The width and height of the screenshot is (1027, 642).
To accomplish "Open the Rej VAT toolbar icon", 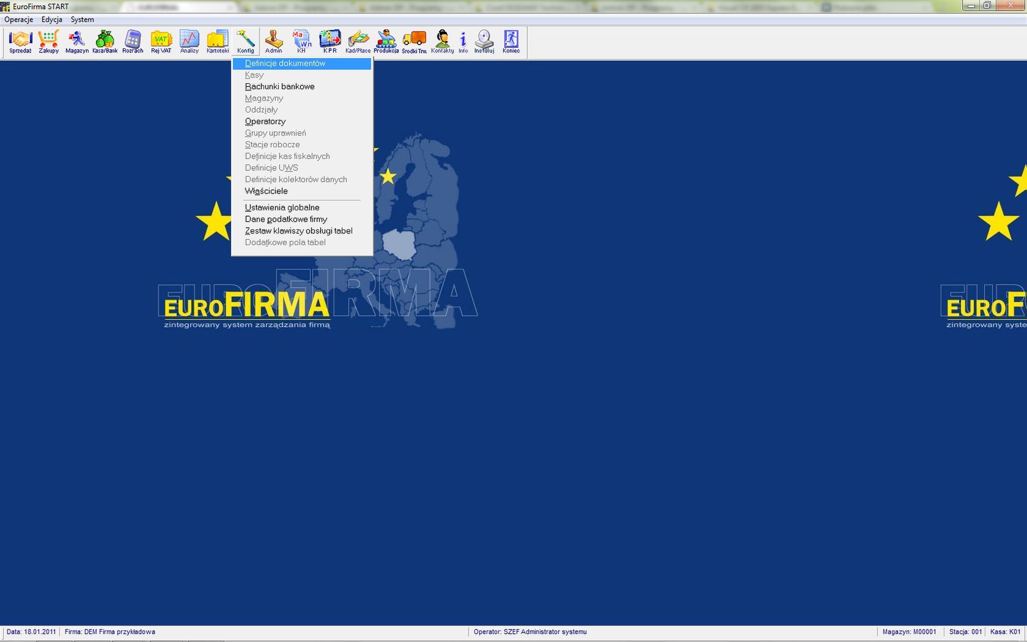I will point(161,42).
